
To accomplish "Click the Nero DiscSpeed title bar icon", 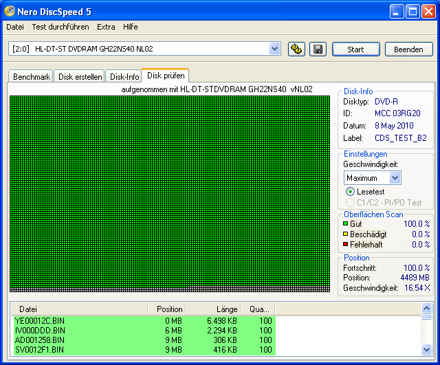I will click(x=10, y=12).
